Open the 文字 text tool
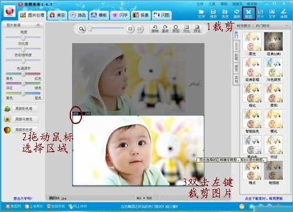 [x=272, y=14]
